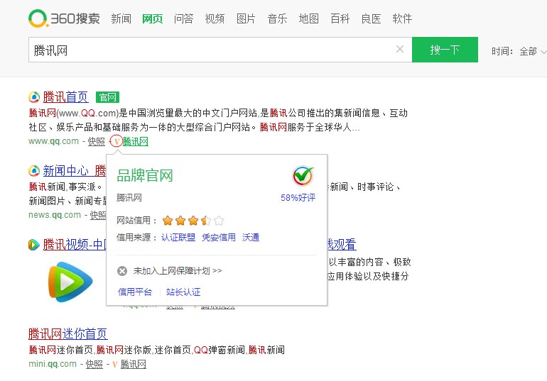Open the 站长认证 link in popup
Viewport: 547px width, 381px height.
183,292
